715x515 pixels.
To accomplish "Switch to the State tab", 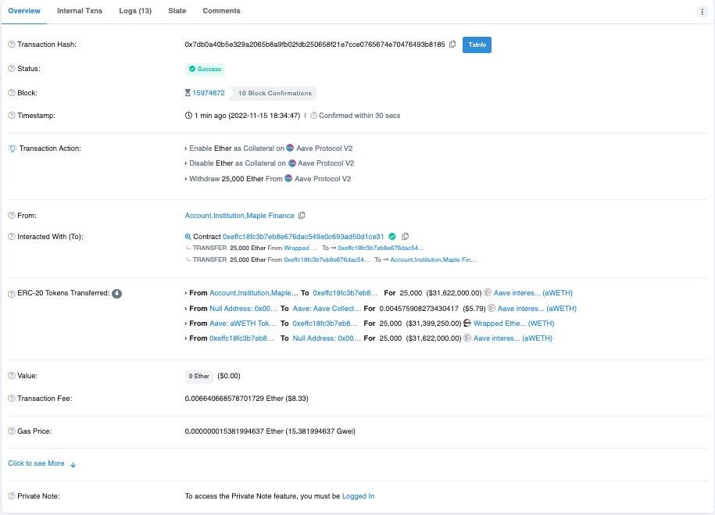I will (177, 11).
